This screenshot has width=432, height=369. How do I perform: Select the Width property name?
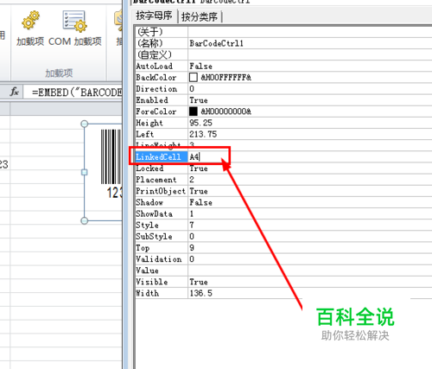[x=147, y=293]
